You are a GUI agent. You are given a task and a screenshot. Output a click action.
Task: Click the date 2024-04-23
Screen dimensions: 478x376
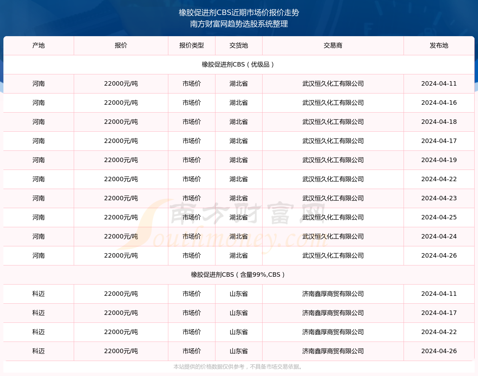coord(439,198)
